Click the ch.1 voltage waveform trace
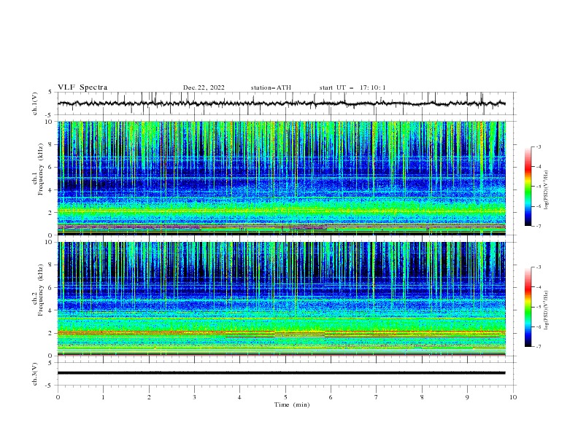The width and height of the screenshot is (578, 446). pos(281,103)
